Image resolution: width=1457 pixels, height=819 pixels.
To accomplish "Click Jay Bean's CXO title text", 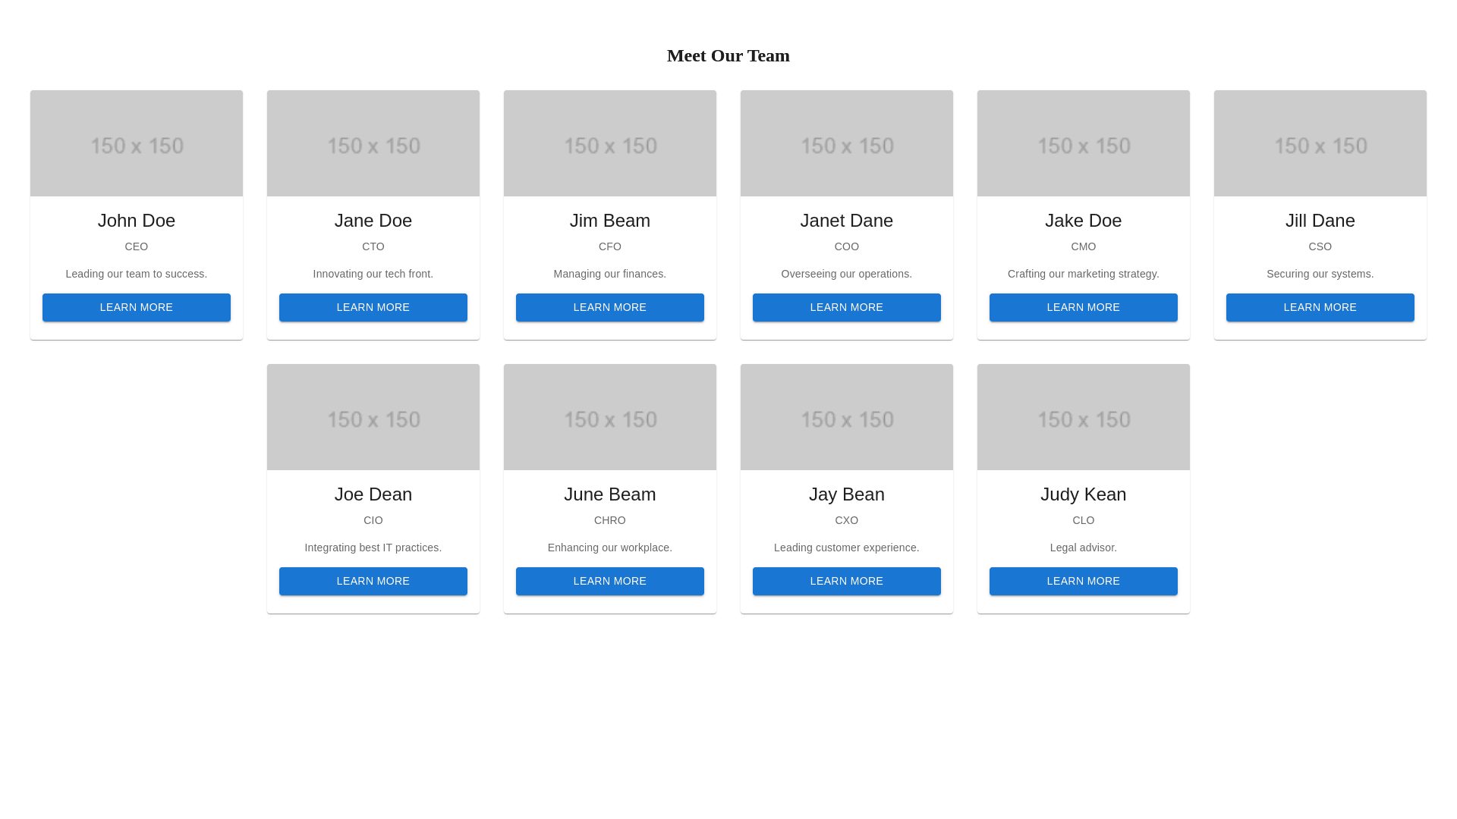I will click(847, 520).
